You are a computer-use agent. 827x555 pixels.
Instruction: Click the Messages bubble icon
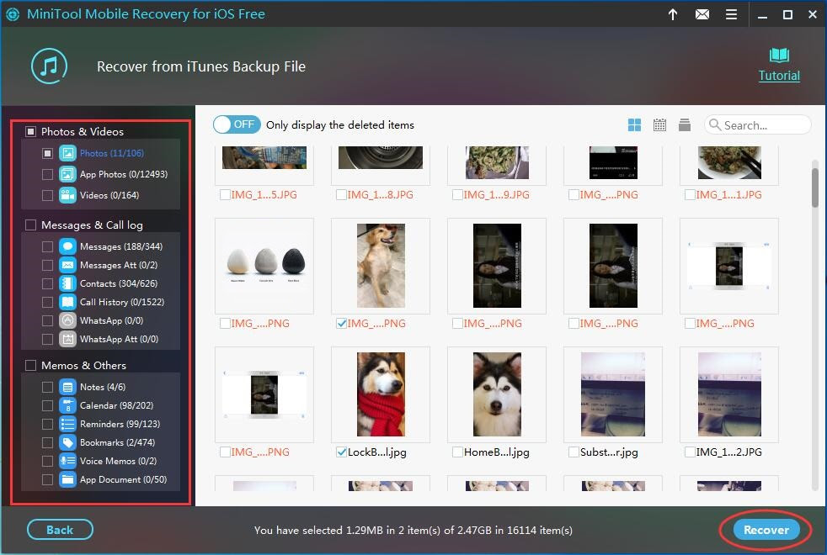pos(67,246)
